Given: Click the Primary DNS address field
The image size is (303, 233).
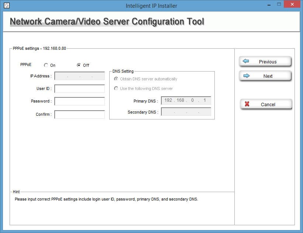Looking at the screenshot, I should [x=186, y=100].
